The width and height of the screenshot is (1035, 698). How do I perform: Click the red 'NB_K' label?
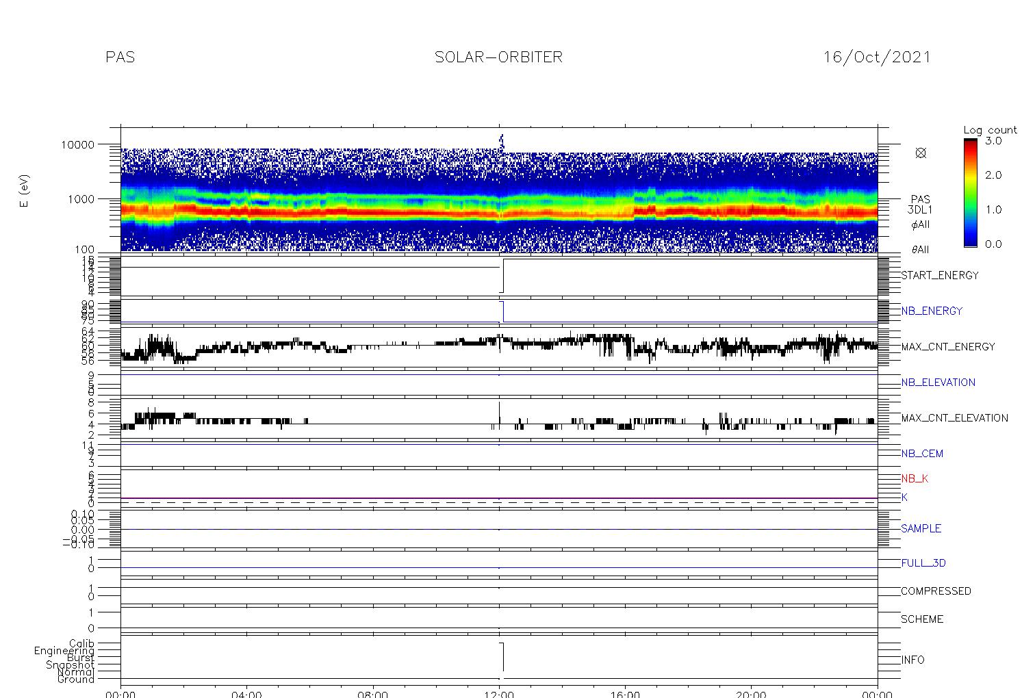[915, 478]
